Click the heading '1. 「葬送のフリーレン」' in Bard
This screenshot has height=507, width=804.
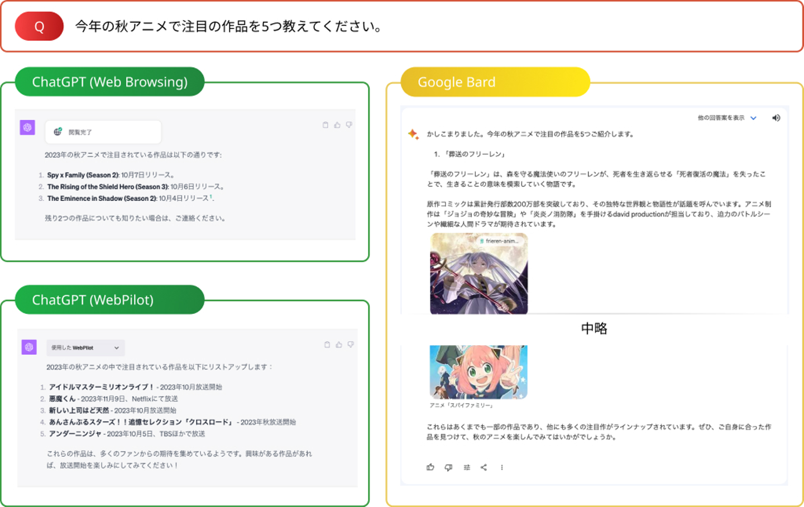point(470,154)
